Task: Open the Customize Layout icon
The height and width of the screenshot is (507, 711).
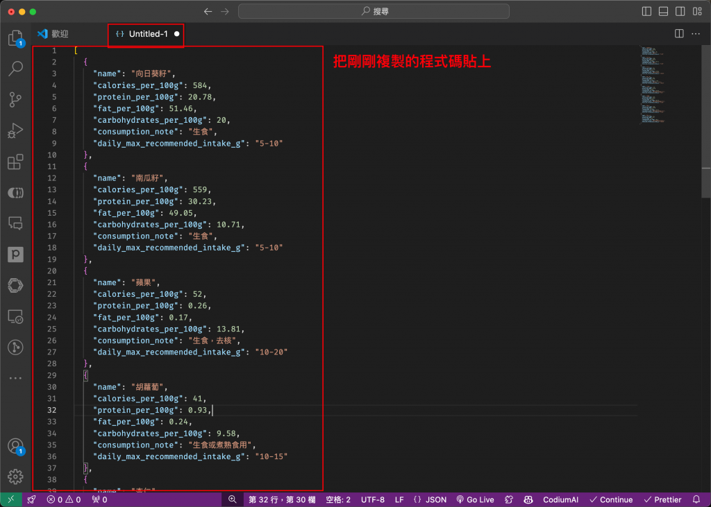Action: 697,11
